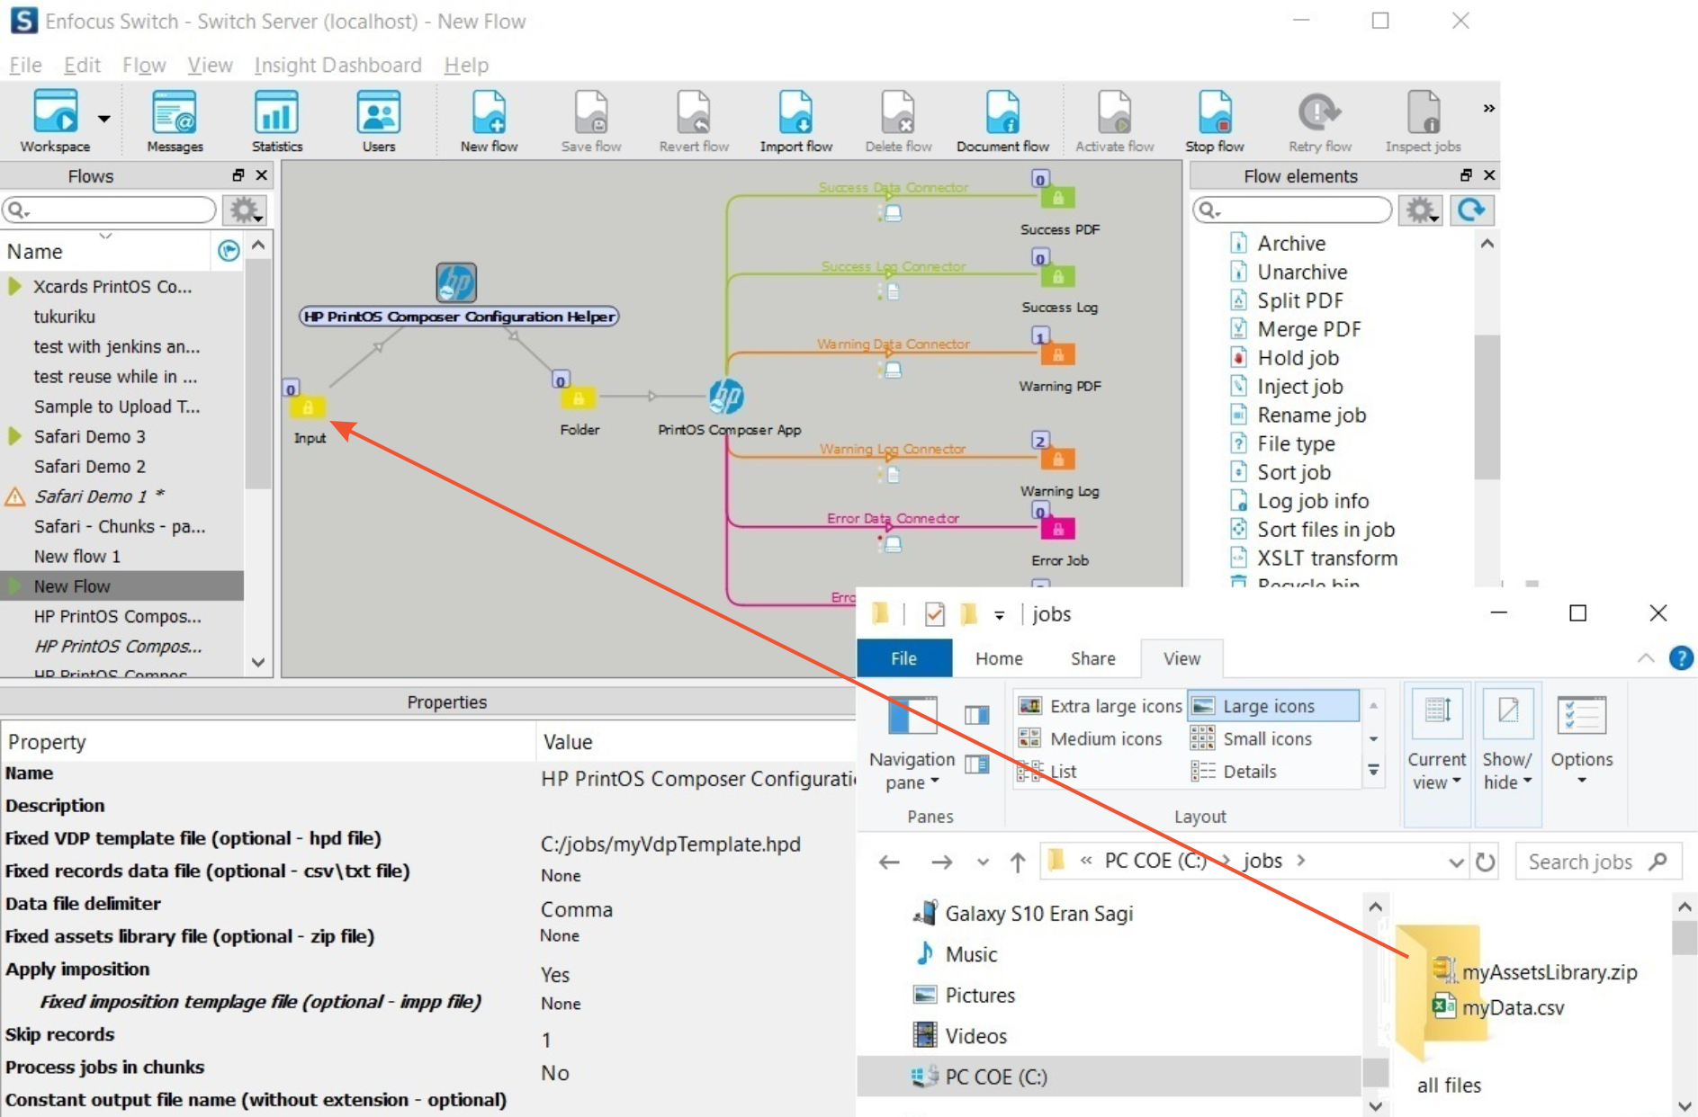Choose the Large icons layout
Image resolution: width=1698 pixels, height=1117 pixels.
[x=1272, y=706]
